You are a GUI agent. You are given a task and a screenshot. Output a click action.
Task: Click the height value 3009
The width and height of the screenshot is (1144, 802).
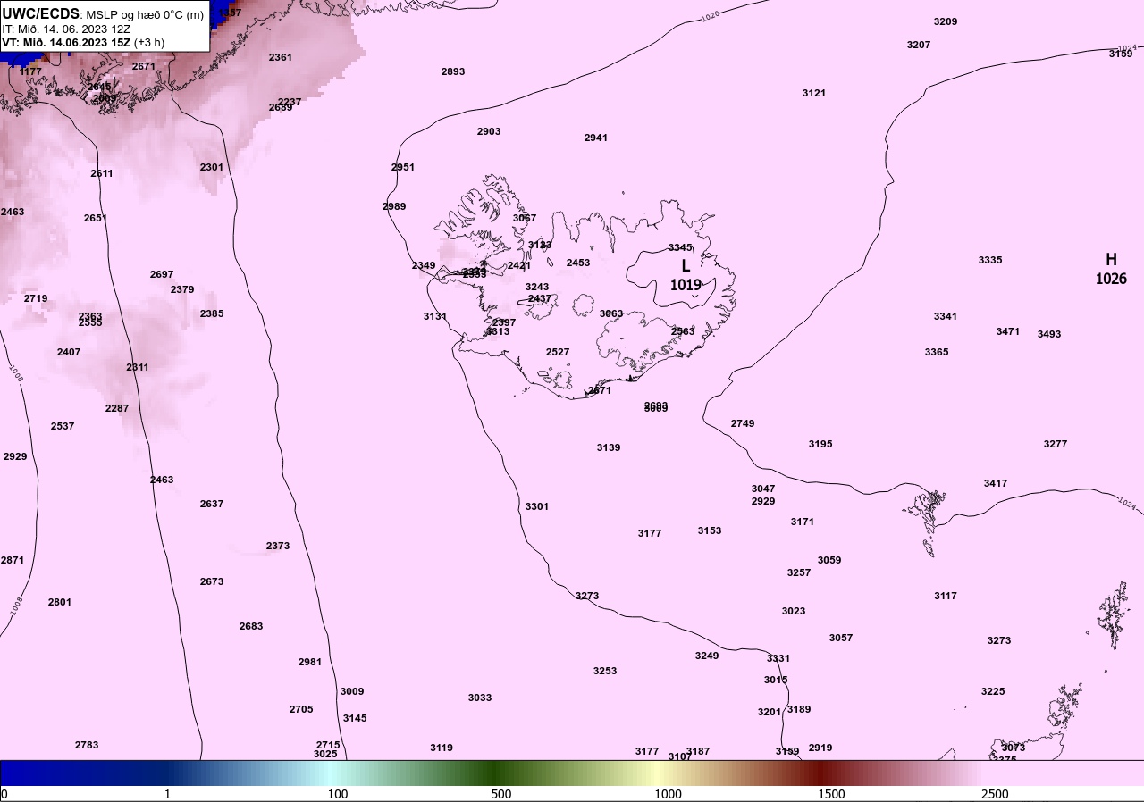352,691
